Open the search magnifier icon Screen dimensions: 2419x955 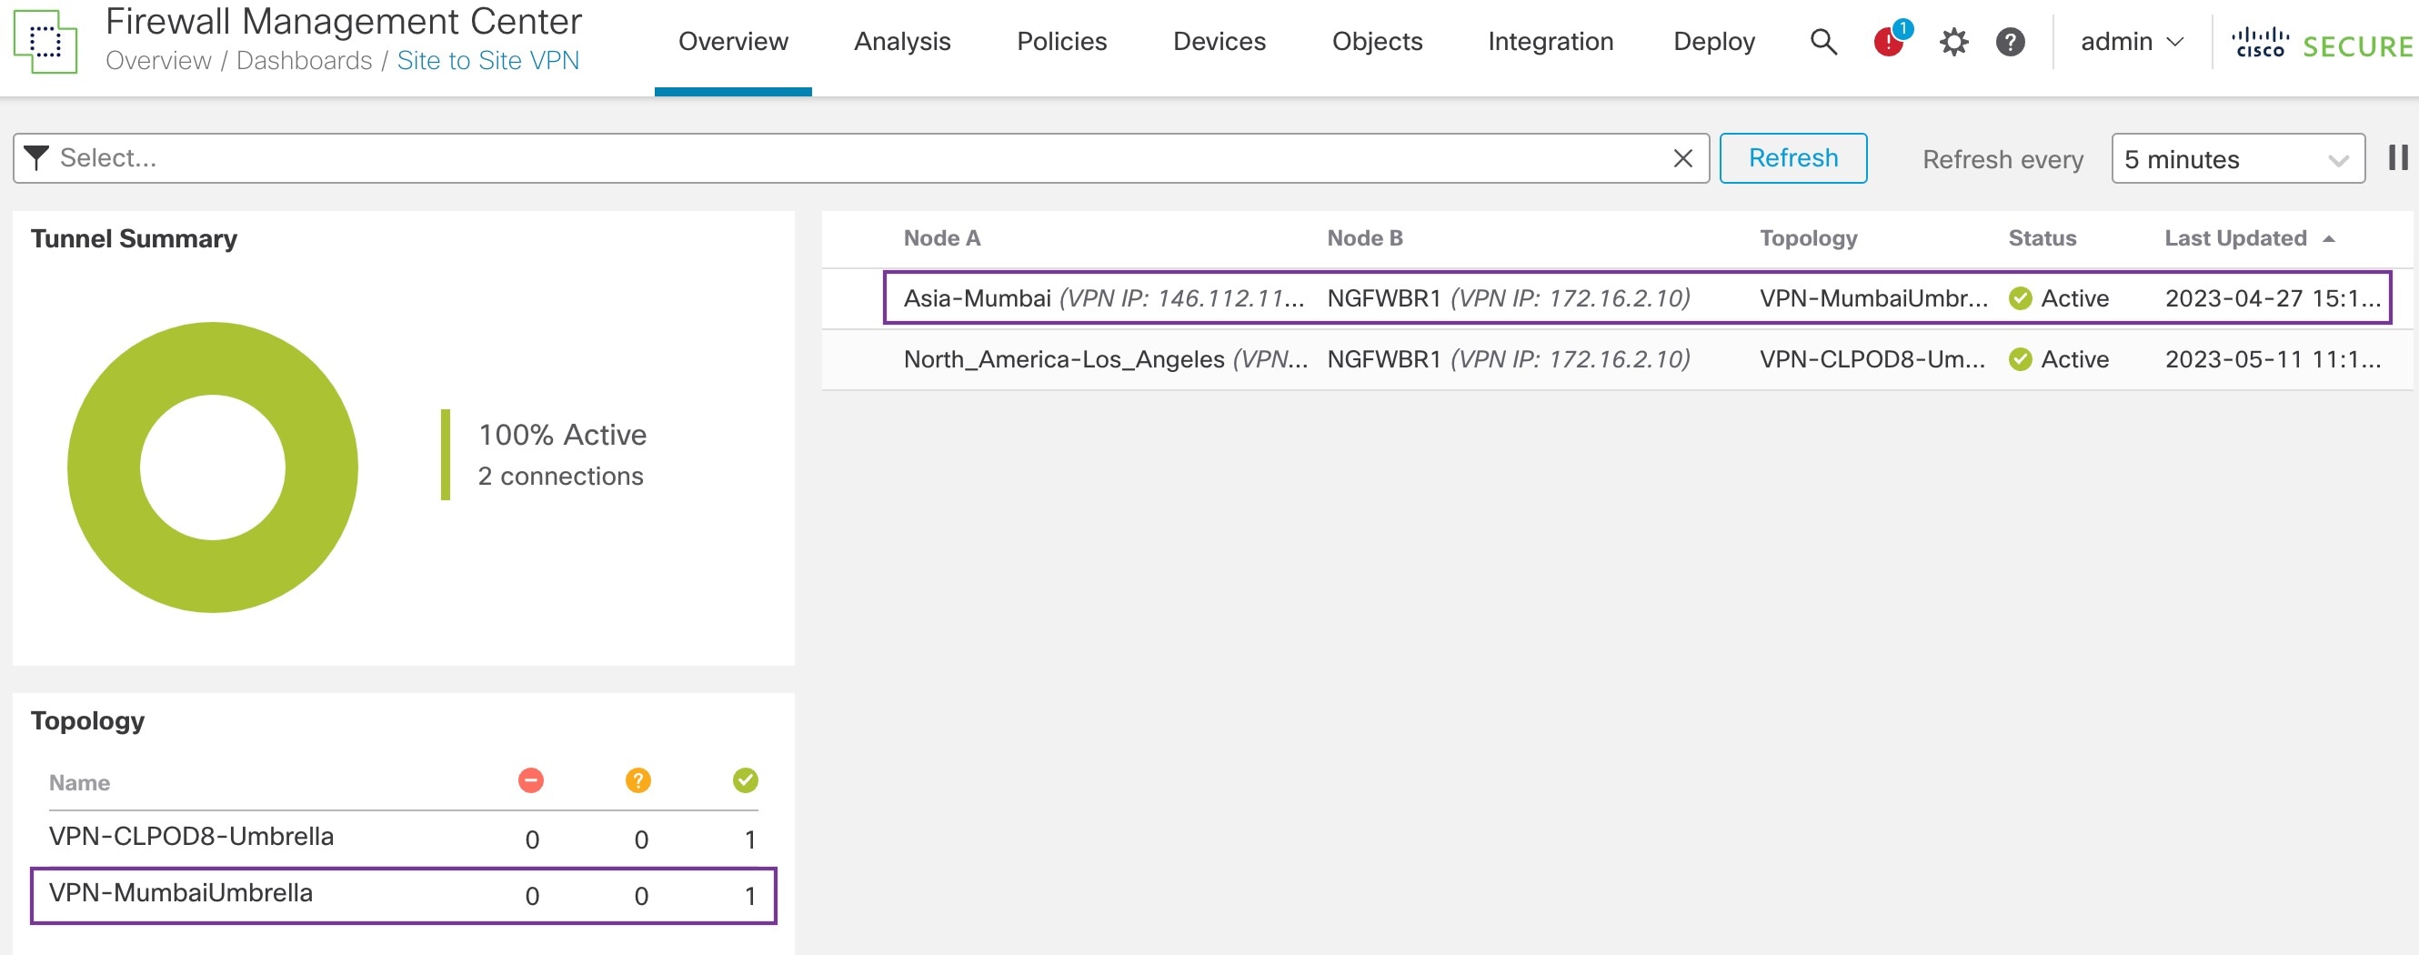pyautogui.click(x=1822, y=41)
